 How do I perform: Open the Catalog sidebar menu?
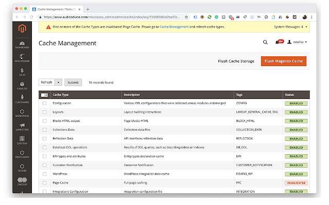(22, 86)
